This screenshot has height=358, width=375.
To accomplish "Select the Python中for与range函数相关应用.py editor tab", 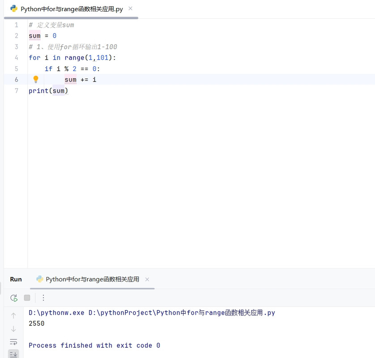I will pyautogui.click(x=71, y=9).
